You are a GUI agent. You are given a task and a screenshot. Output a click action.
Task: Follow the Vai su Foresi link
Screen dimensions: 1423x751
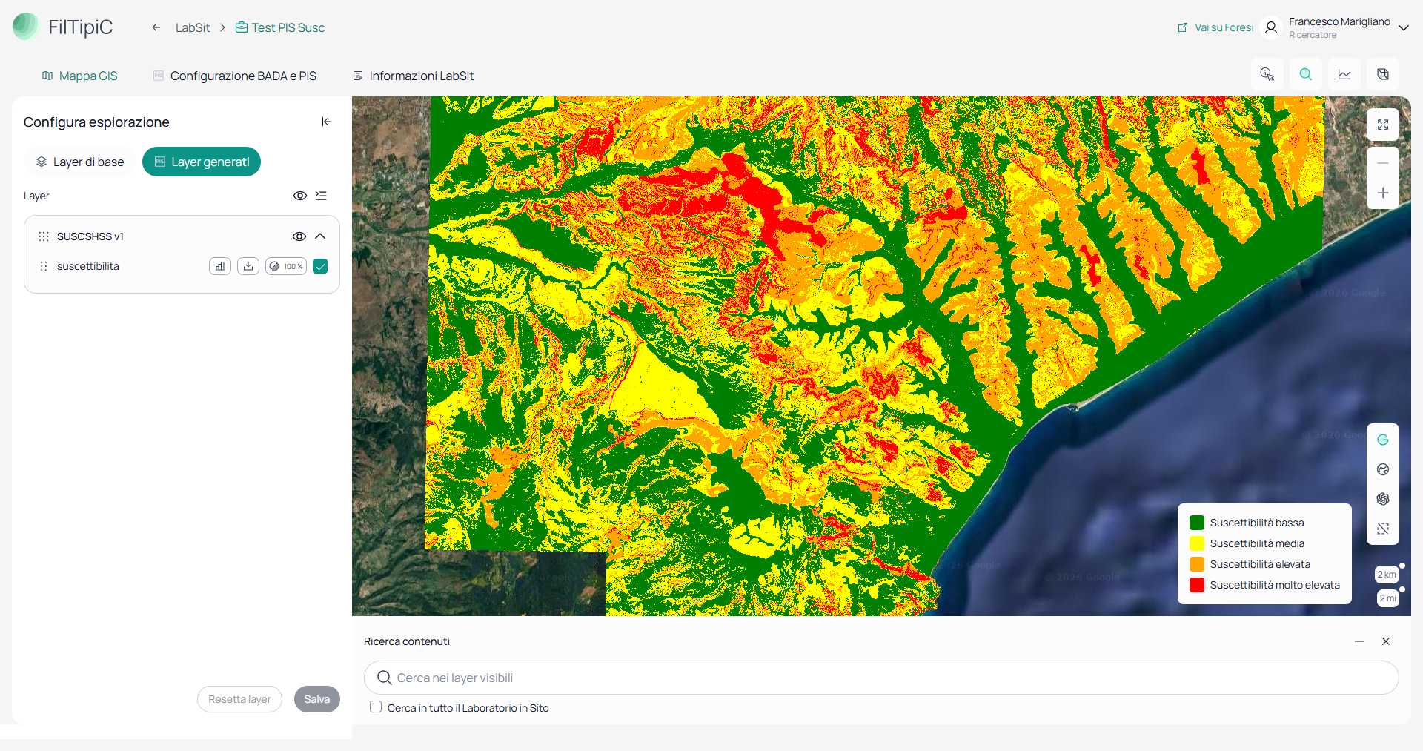(1215, 27)
